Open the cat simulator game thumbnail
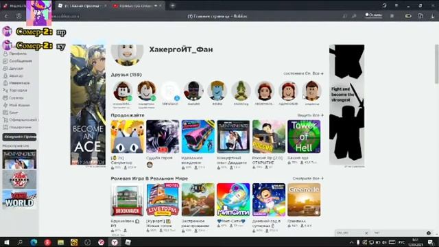 128,137
